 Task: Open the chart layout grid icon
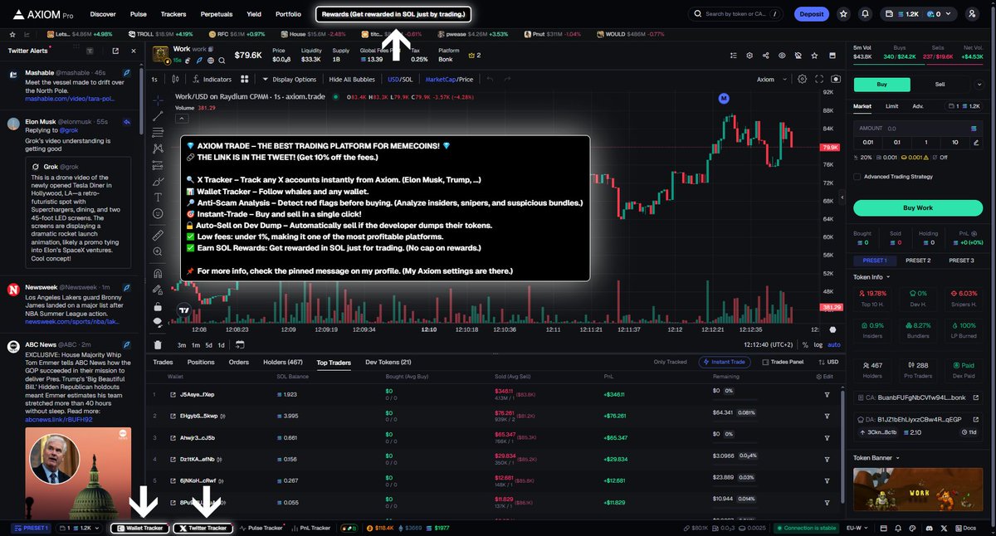(245, 79)
